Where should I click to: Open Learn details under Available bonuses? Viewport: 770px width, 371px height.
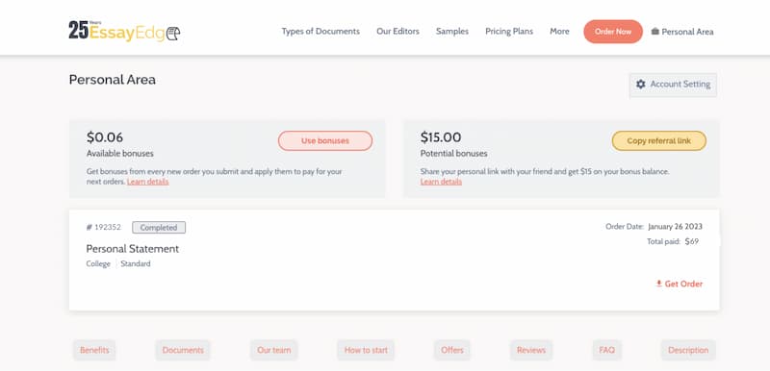pos(148,182)
